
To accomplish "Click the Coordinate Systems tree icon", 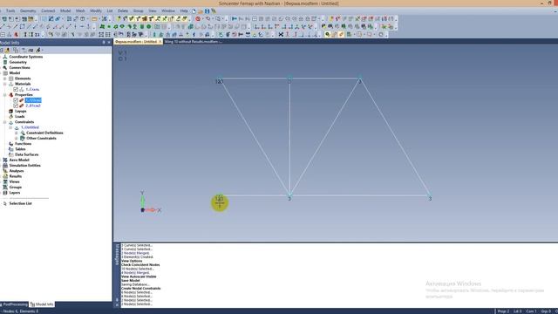I will (5, 57).
